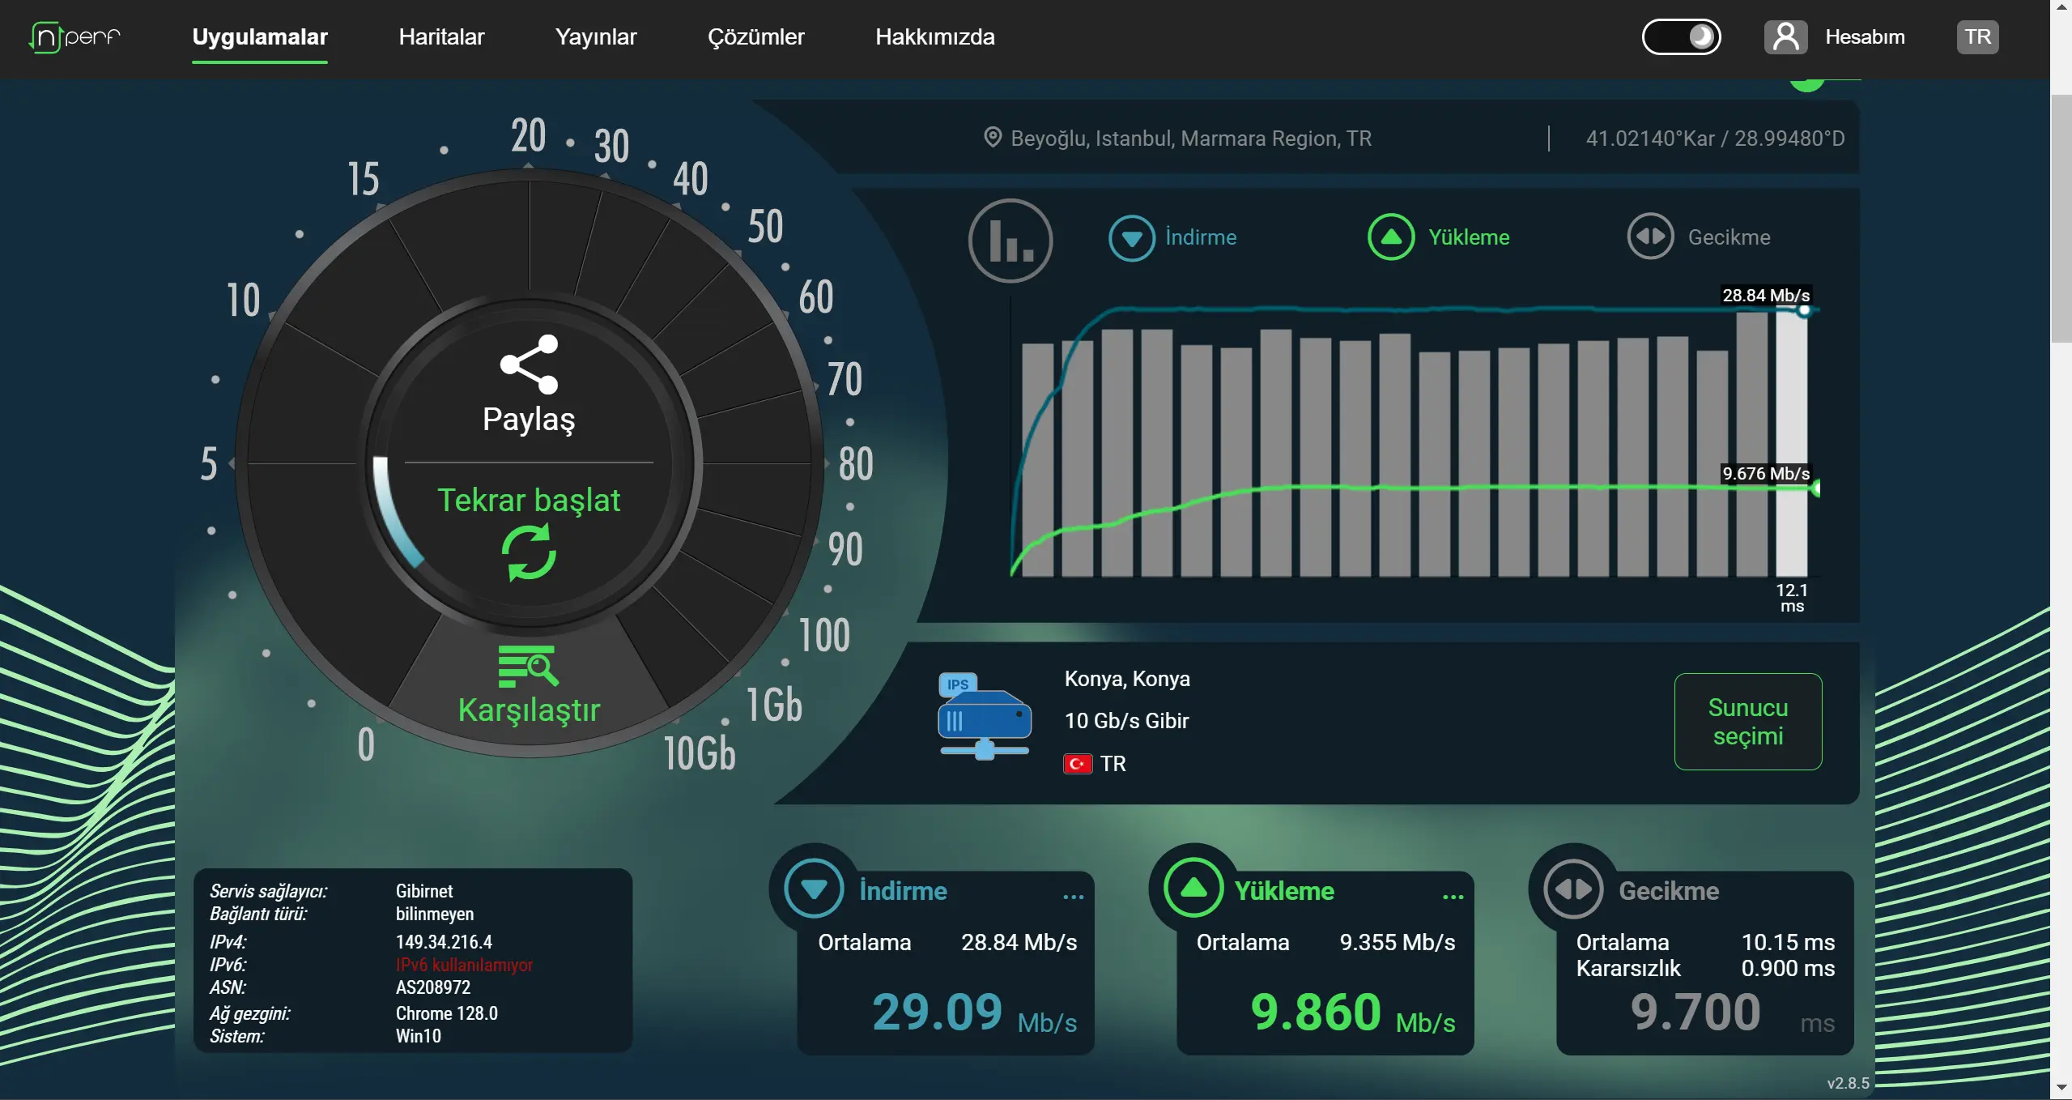The width and height of the screenshot is (2072, 1100).
Task: Open the Çözümler menu
Action: point(755,37)
